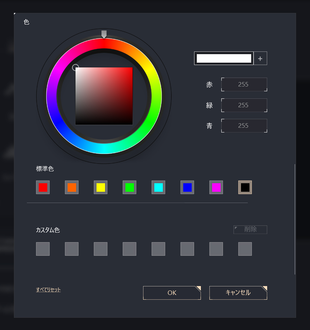This screenshot has height=330, width=310.
Task: Click the 色 dialog title
Action: point(27,22)
